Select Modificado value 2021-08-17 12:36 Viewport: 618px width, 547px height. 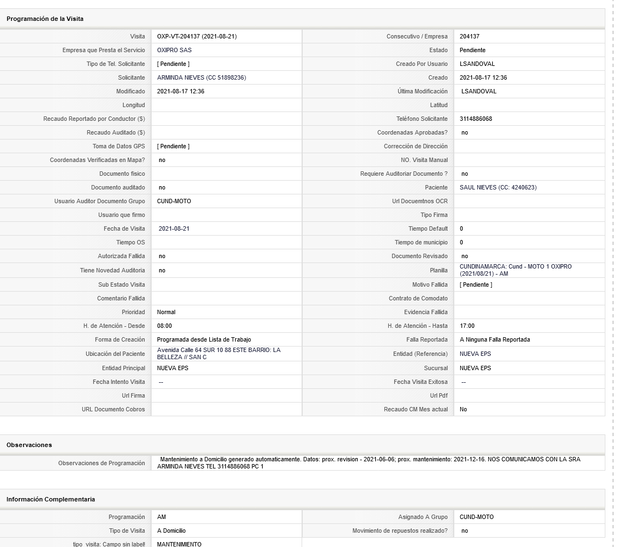181,91
